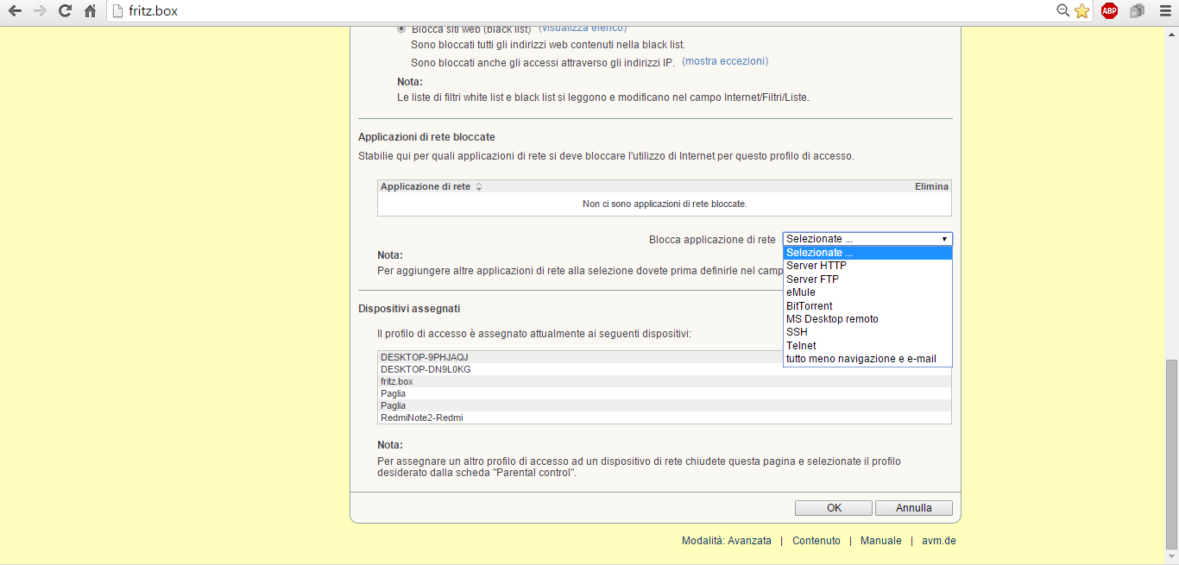Open the mostra eccezioni link
1179x565 pixels.
[x=724, y=61]
